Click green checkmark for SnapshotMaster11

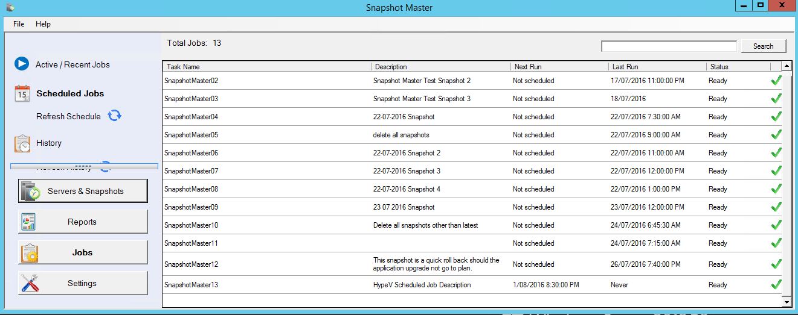(776, 243)
